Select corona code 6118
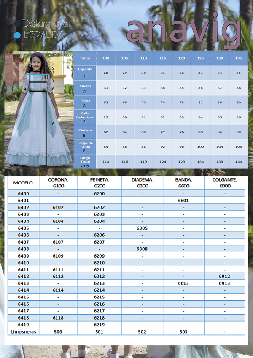This screenshot has height=358, width=253. [x=58, y=318]
